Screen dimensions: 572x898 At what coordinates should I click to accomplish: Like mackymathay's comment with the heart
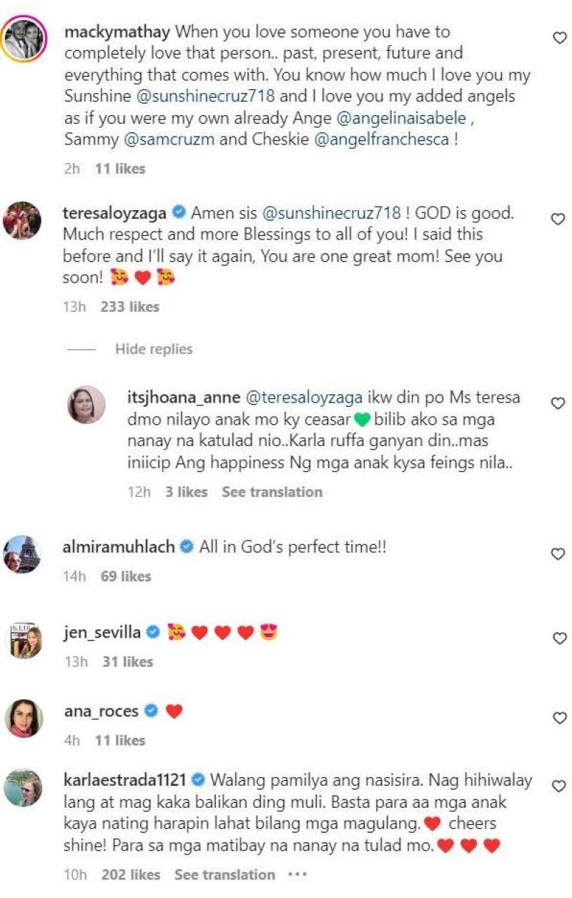(560, 39)
